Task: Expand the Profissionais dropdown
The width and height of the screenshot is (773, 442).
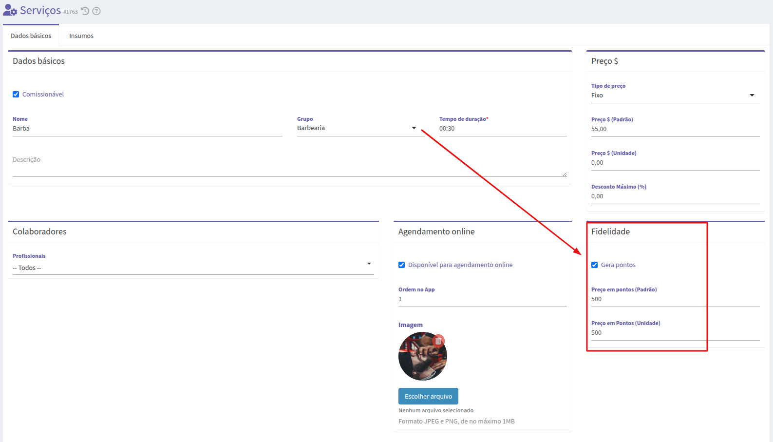Action: click(x=193, y=268)
